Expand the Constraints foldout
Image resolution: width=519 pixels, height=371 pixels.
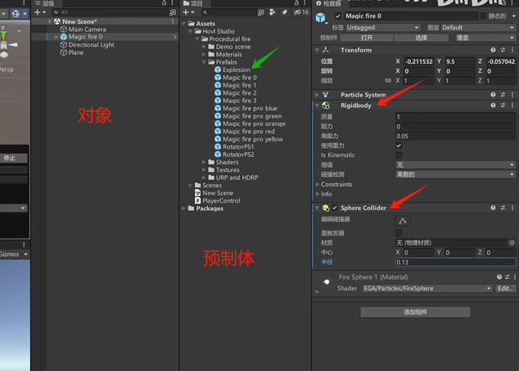pos(318,184)
